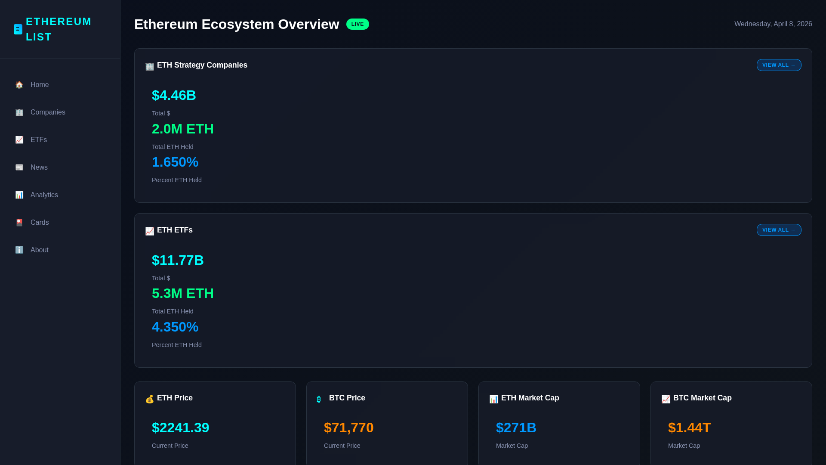Click the Companies building icon

(19, 112)
